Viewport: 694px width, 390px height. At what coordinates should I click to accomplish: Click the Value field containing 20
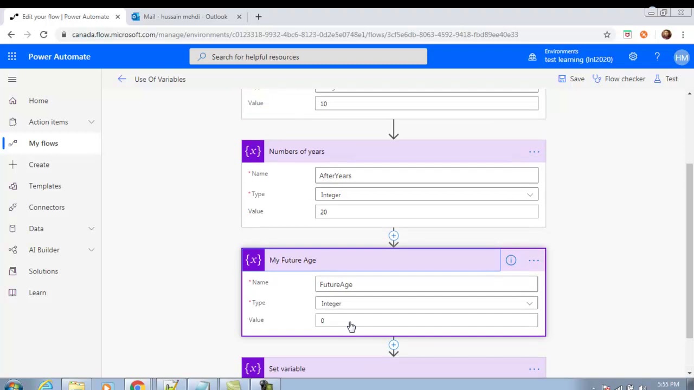427,212
